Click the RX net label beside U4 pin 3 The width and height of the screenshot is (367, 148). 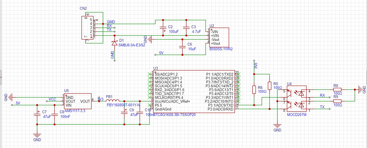coord(322,95)
